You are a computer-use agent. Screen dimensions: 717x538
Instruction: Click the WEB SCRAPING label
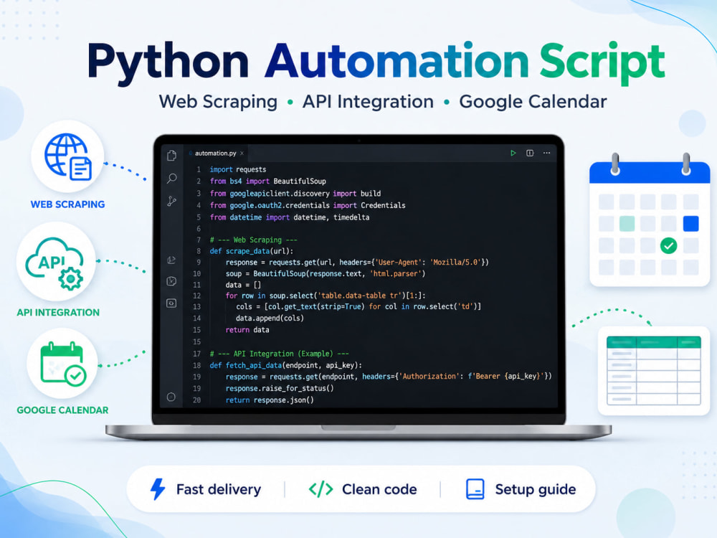point(67,204)
